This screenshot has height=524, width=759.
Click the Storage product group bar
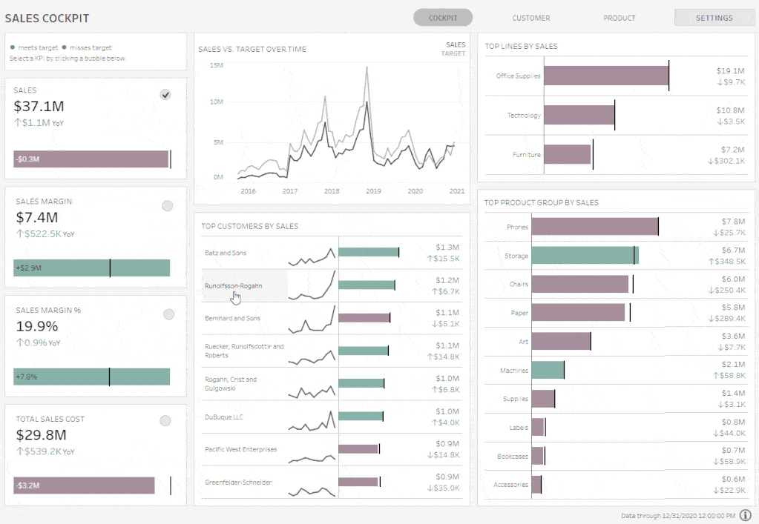pyautogui.click(x=584, y=256)
